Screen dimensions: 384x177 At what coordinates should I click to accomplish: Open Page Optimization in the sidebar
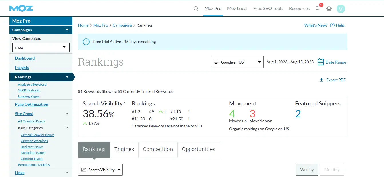32,104
